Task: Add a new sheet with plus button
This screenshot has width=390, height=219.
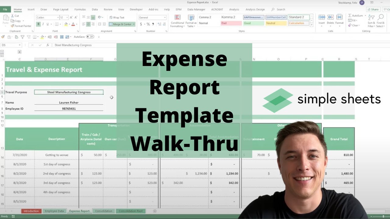Action: pos(155,211)
